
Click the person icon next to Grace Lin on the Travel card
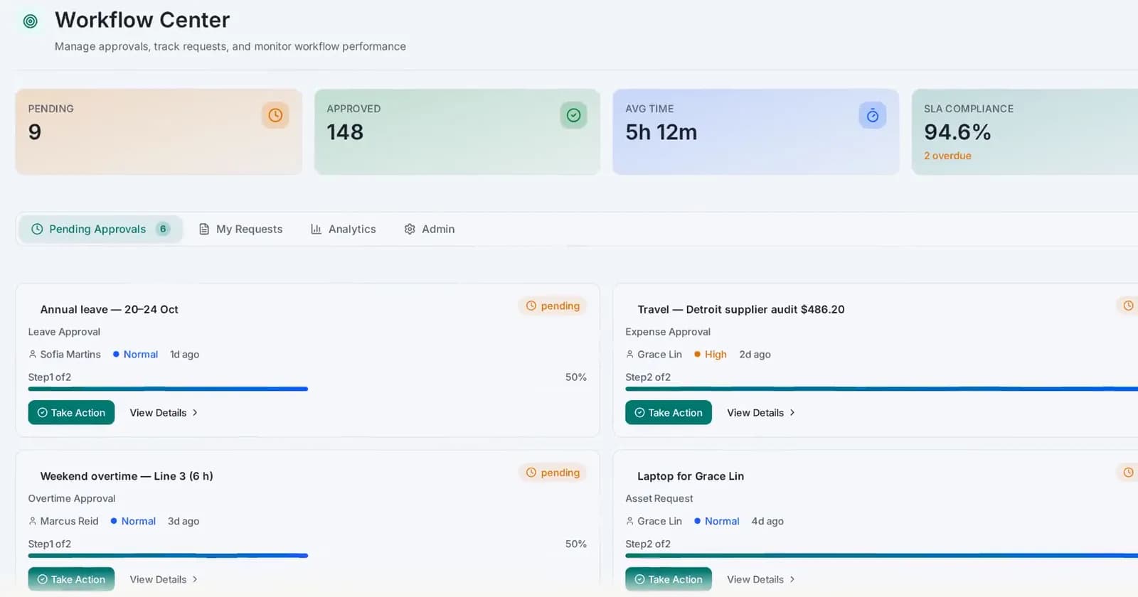point(629,354)
